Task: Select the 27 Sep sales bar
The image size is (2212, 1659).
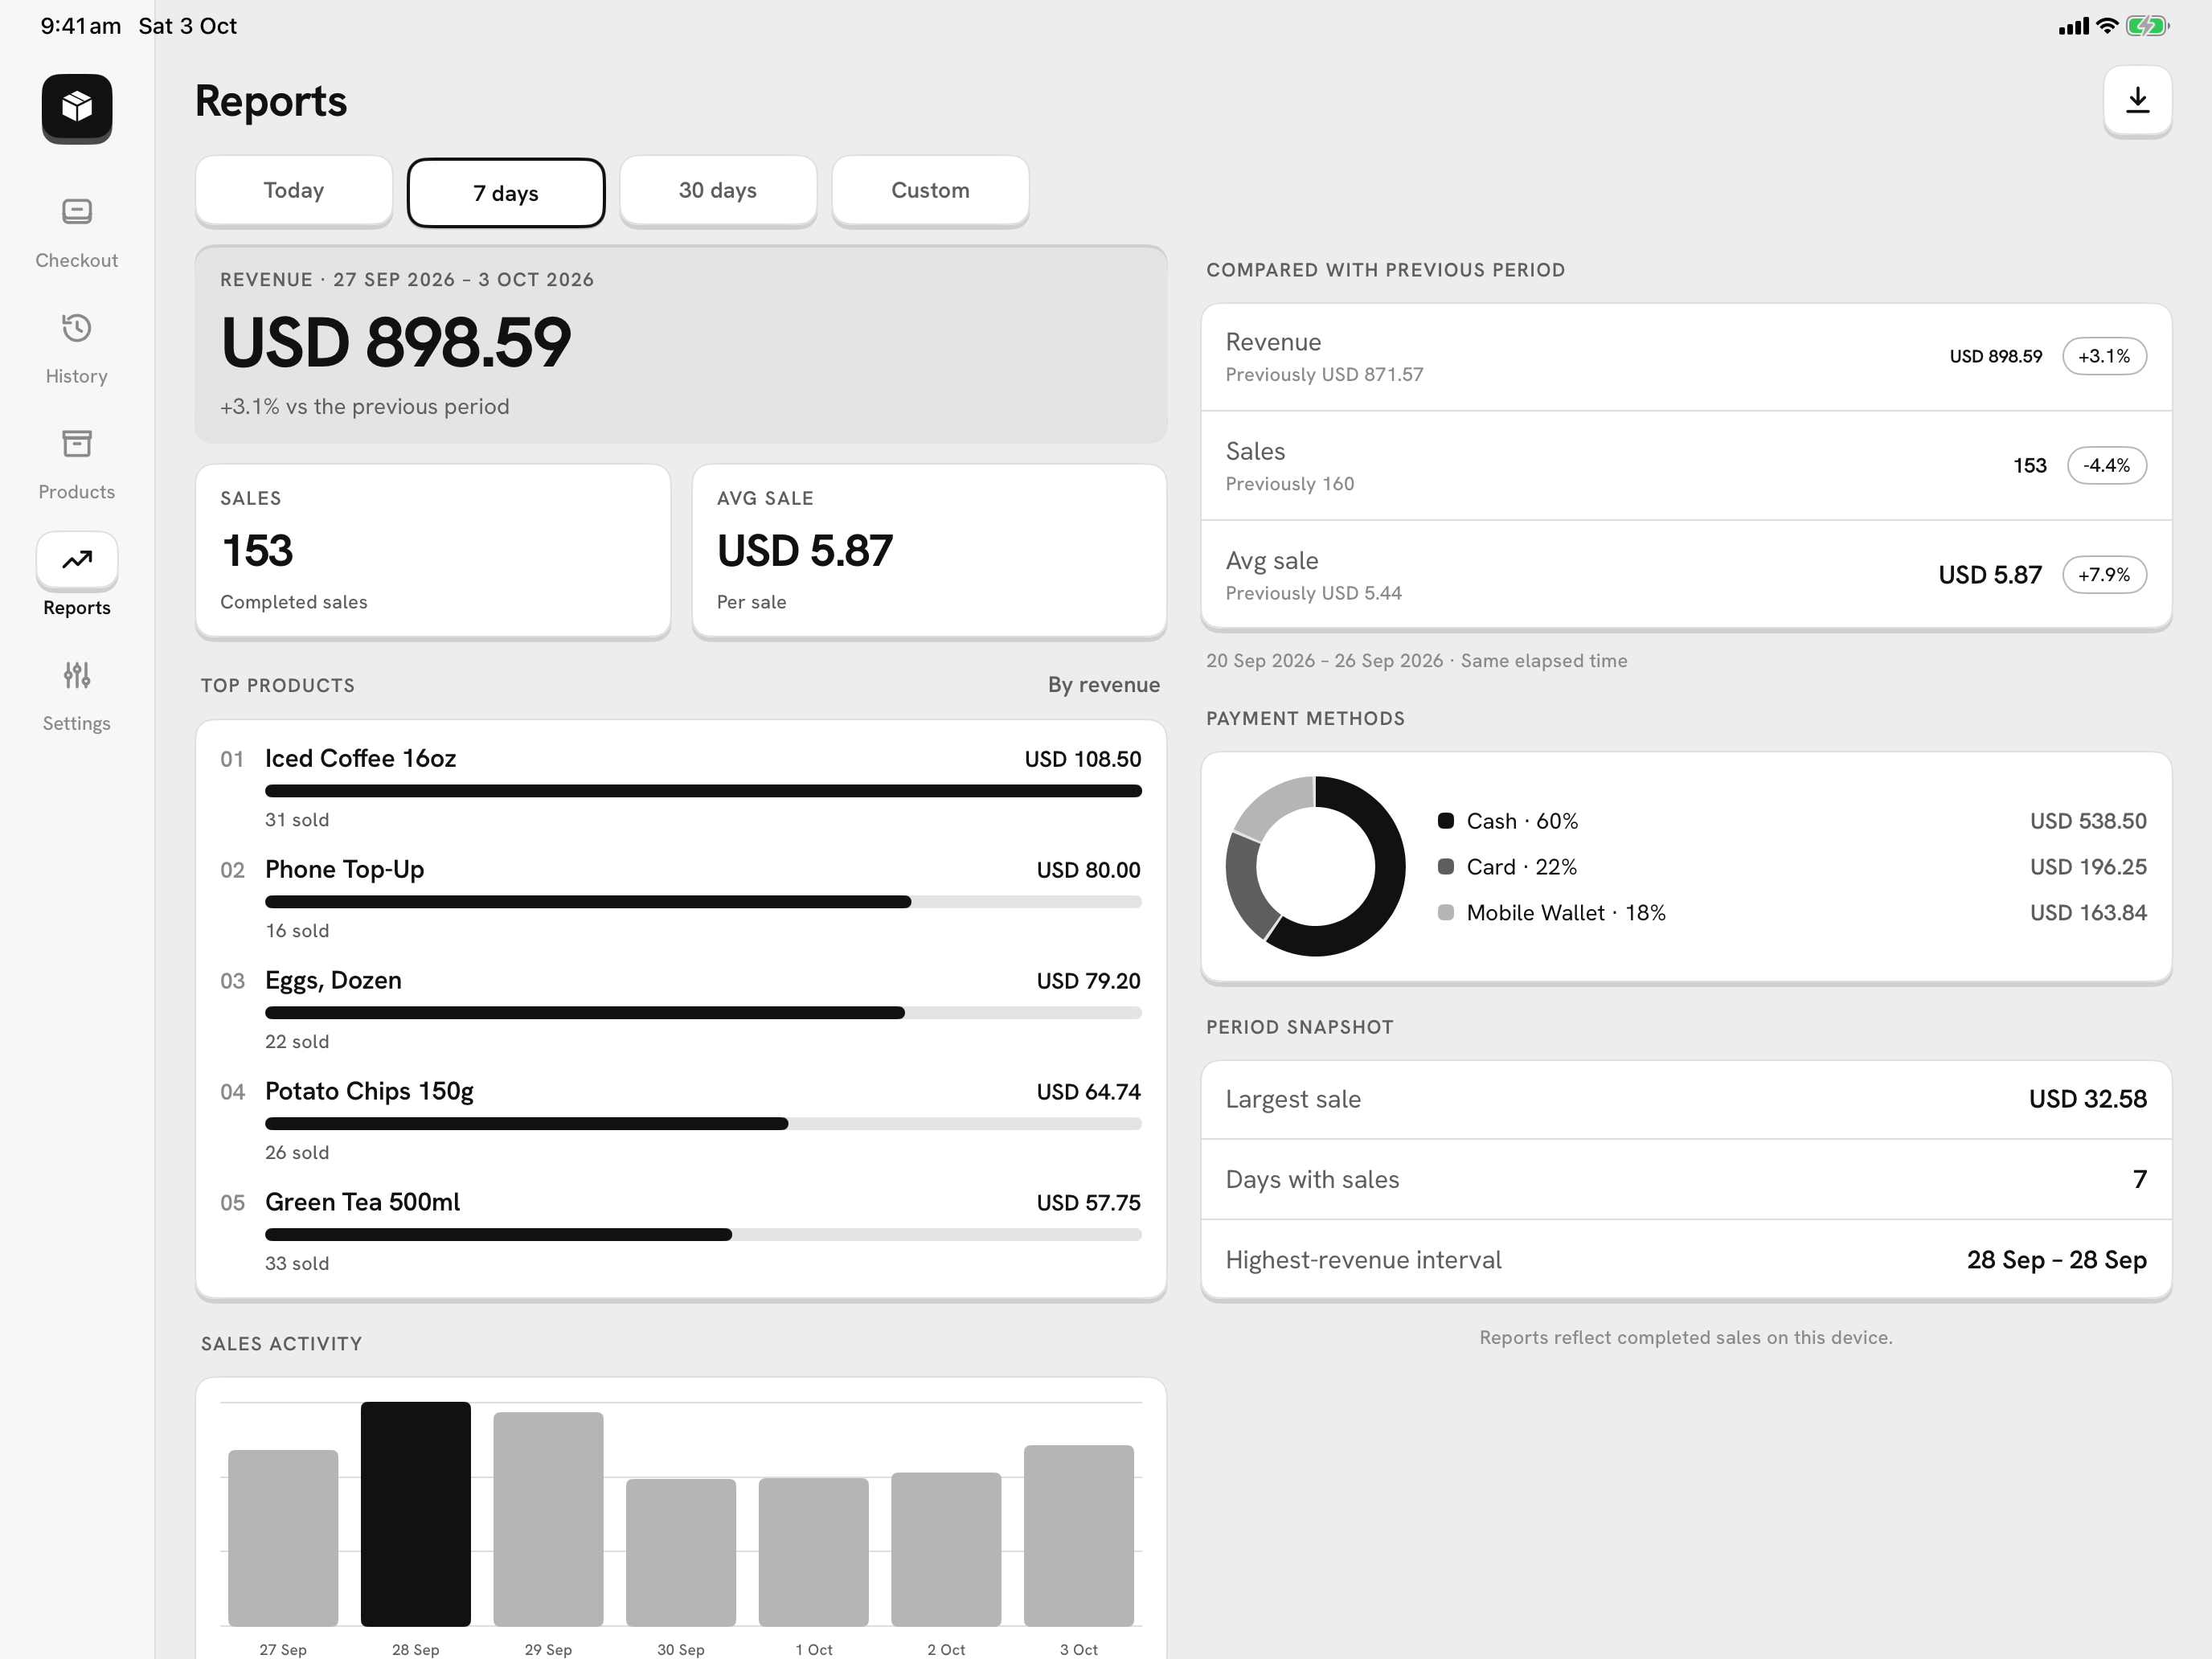Action: 283,1538
